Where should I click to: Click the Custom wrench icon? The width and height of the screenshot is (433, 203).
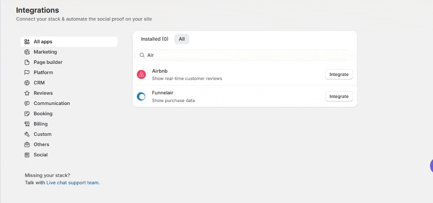pyautogui.click(x=27, y=134)
